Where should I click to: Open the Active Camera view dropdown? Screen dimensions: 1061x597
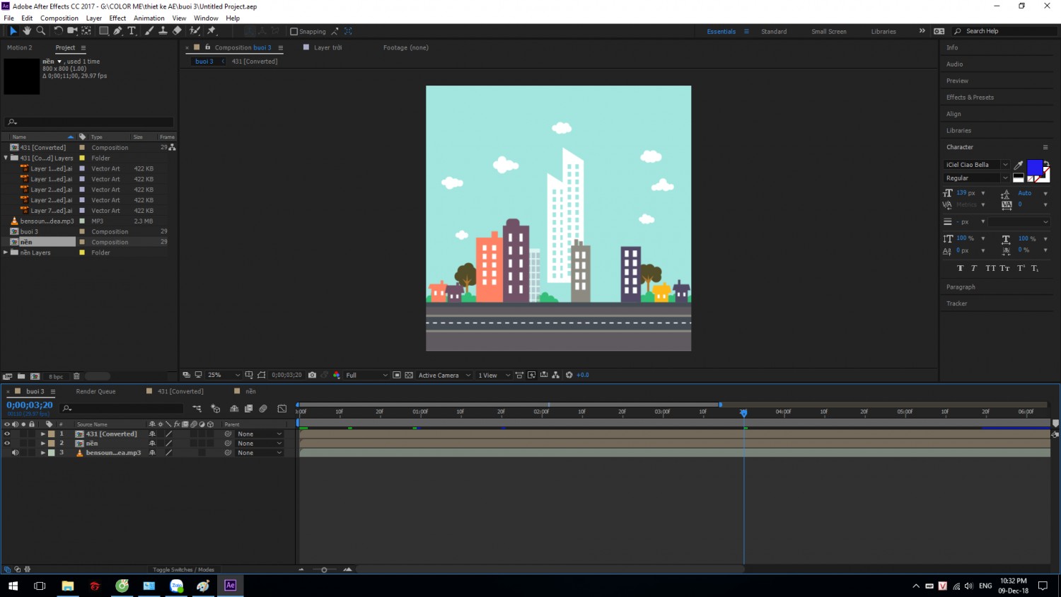[444, 375]
